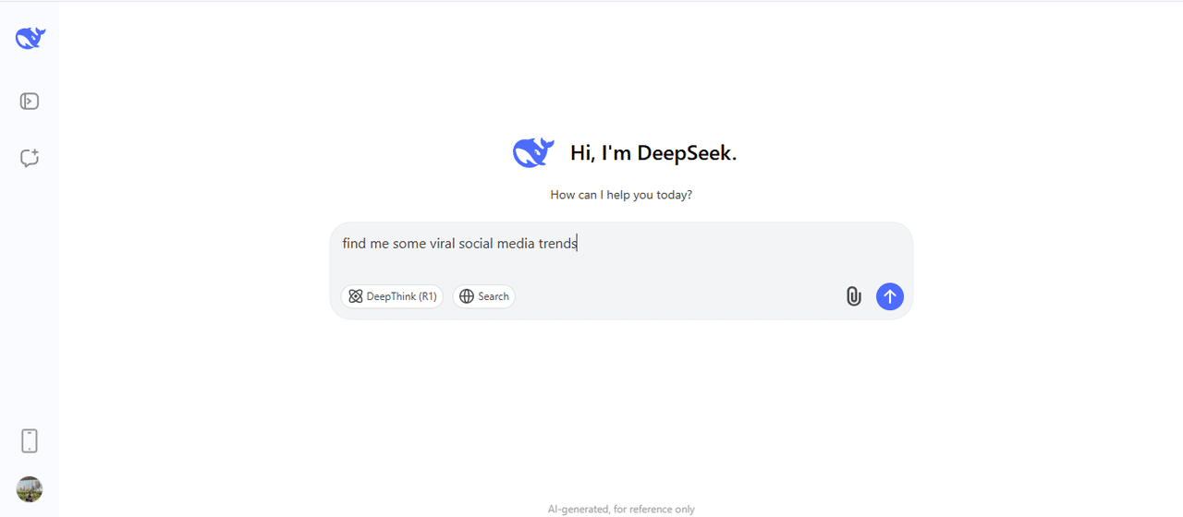Open the sidebar panel toggle icon

(x=30, y=102)
